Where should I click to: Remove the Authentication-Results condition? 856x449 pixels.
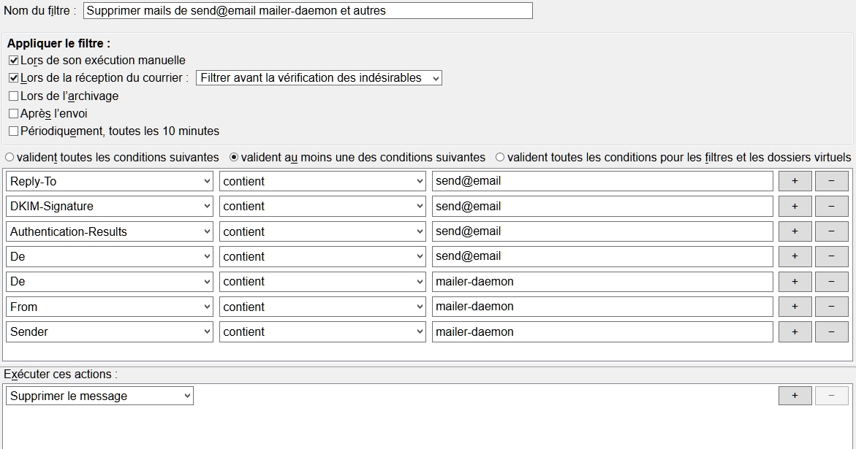coord(832,231)
